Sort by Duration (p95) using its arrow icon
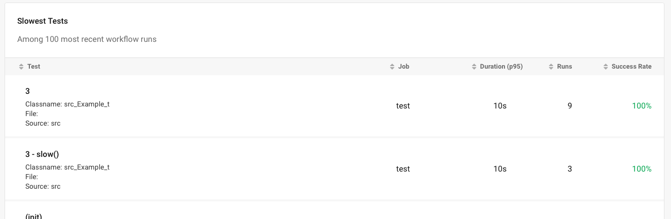The image size is (671, 219). point(474,67)
